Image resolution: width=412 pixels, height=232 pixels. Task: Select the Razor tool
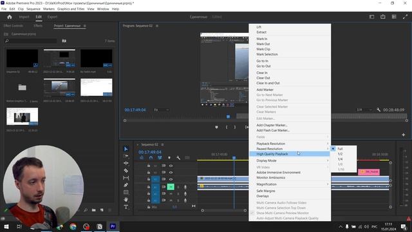click(126, 170)
